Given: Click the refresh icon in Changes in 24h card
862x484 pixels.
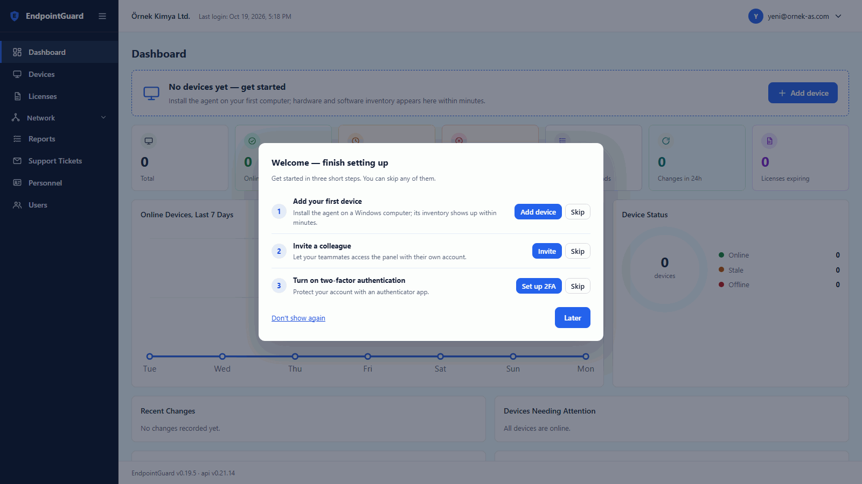Looking at the screenshot, I should click(666, 141).
